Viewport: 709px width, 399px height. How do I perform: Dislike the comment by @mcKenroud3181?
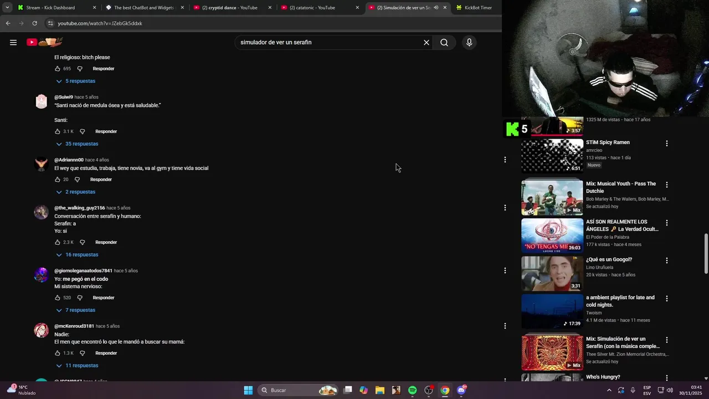pyautogui.click(x=82, y=353)
